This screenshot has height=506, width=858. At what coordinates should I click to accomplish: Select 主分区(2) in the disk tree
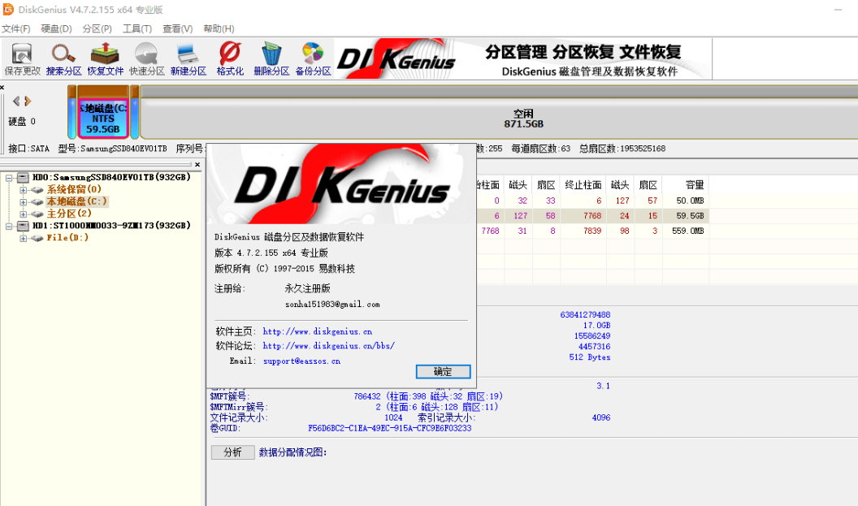coord(69,214)
